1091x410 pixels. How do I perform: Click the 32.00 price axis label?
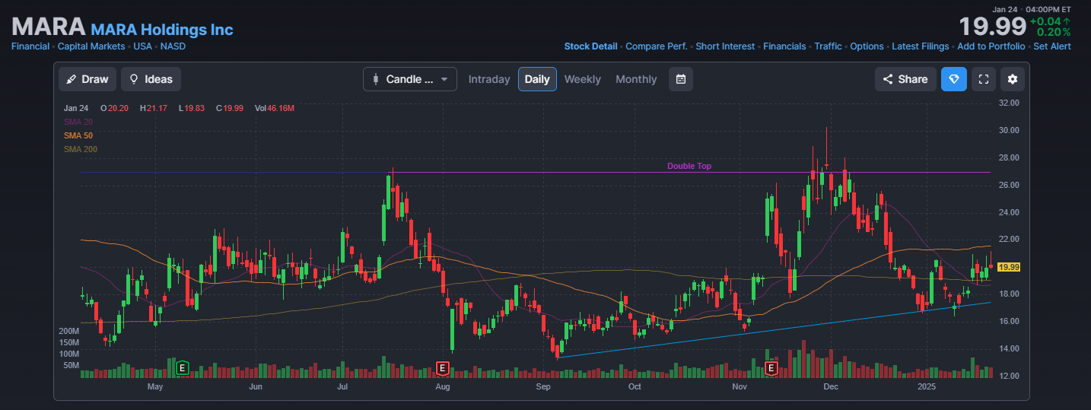(x=1009, y=103)
